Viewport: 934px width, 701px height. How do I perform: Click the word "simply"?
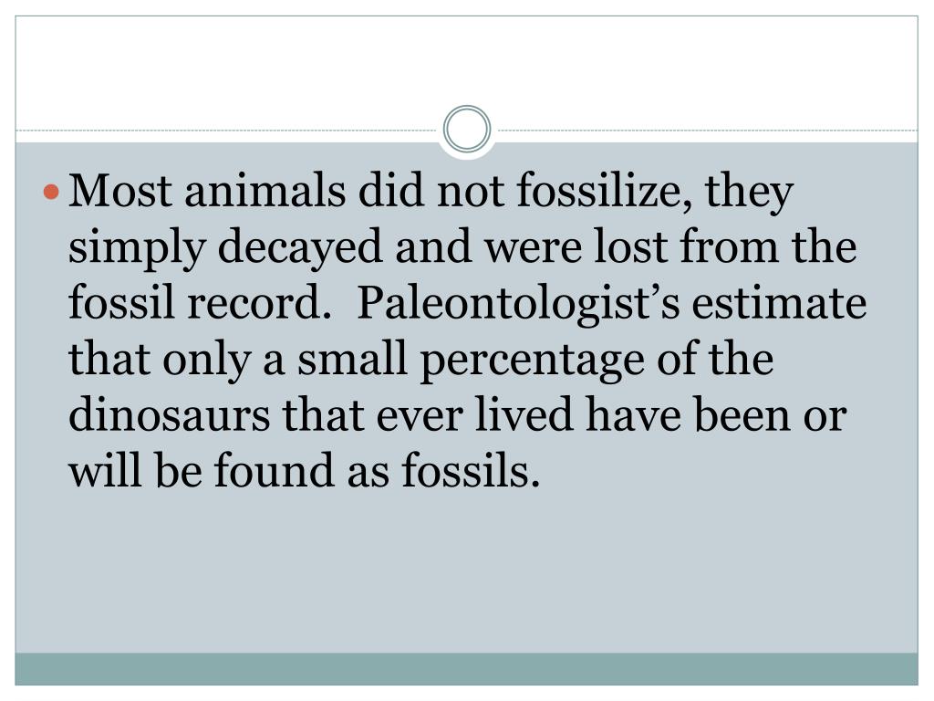pos(137,247)
